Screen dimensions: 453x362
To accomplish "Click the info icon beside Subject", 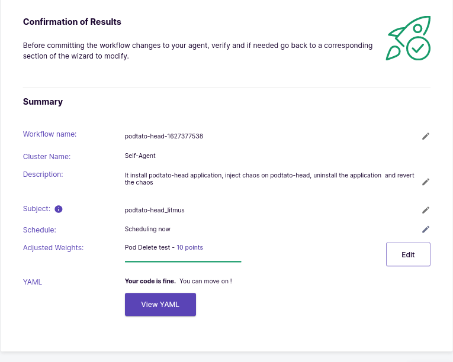I will tap(59, 209).
